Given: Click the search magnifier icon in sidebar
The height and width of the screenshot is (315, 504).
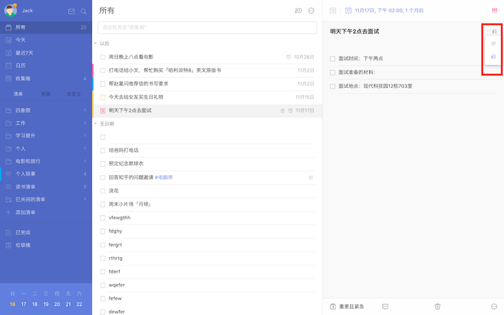Looking at the screenshot, I should click(83, 11).
